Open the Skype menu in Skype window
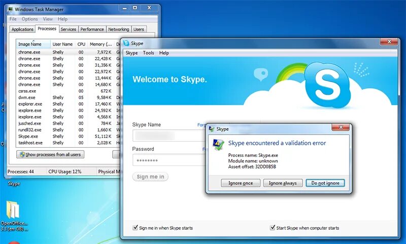 131,53
